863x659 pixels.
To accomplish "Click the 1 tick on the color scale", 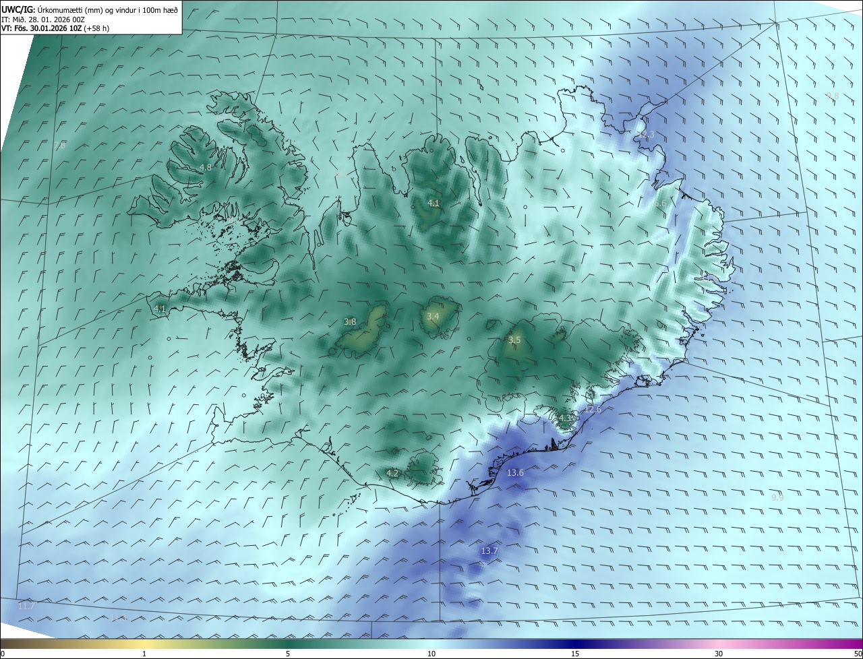I will (x=144, y=654).
